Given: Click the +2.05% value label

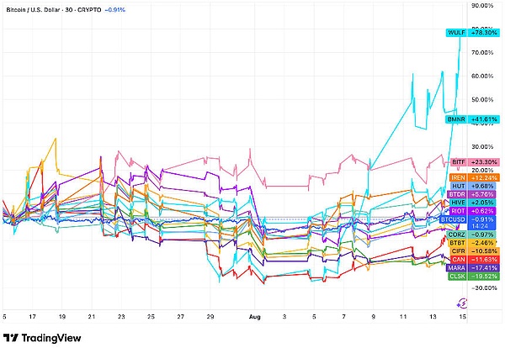Looking at the screenshot, I should tap(481, 203).
